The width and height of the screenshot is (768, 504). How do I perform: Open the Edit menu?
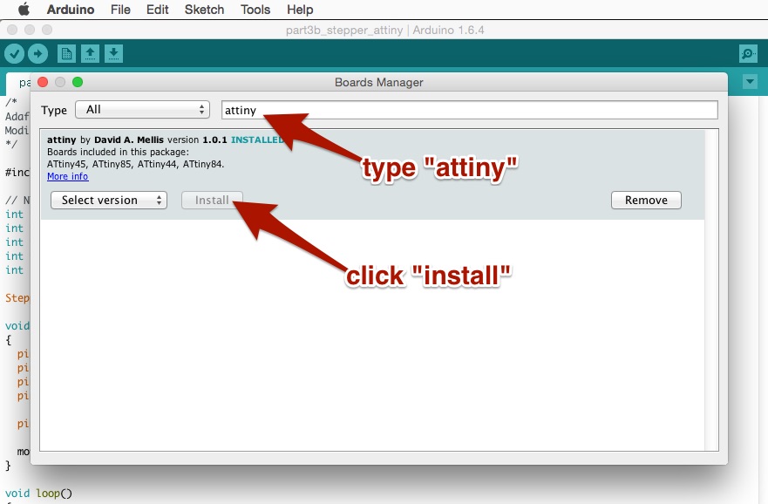157,10
